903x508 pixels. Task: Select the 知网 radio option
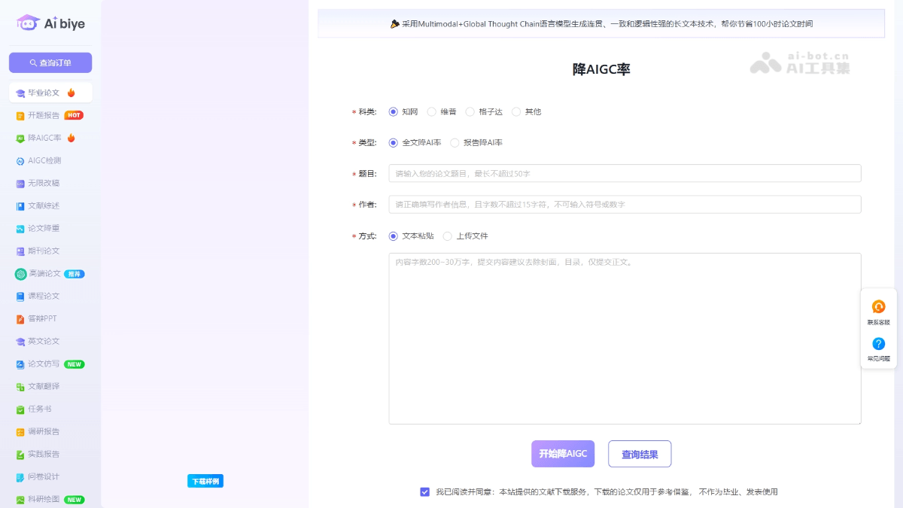(393, 111)
